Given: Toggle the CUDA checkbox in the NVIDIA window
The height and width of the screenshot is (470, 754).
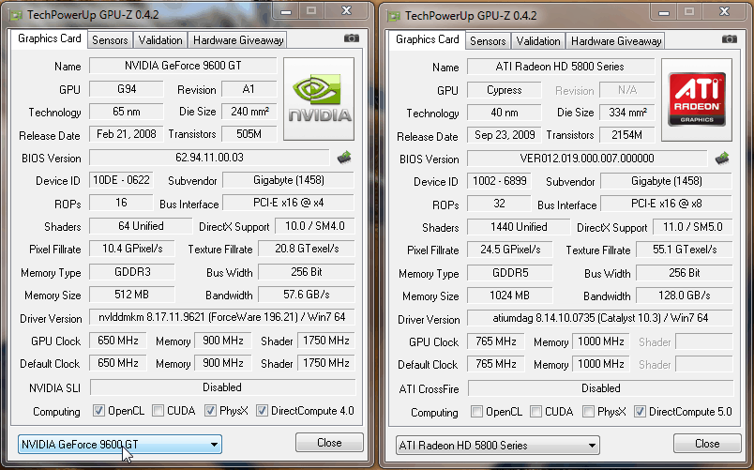Looking at the screenshot, I should click(158, 410).
